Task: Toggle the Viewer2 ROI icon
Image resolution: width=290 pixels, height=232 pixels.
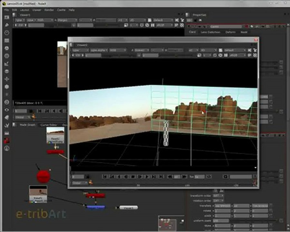Action: [215, 55]
